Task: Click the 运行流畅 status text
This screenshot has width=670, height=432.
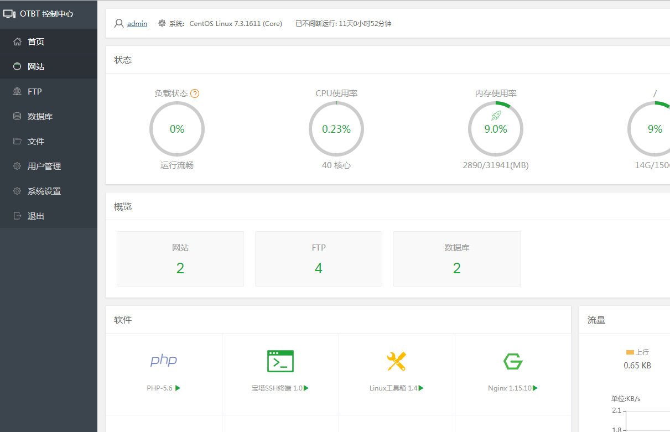Action: coord(177,165)
